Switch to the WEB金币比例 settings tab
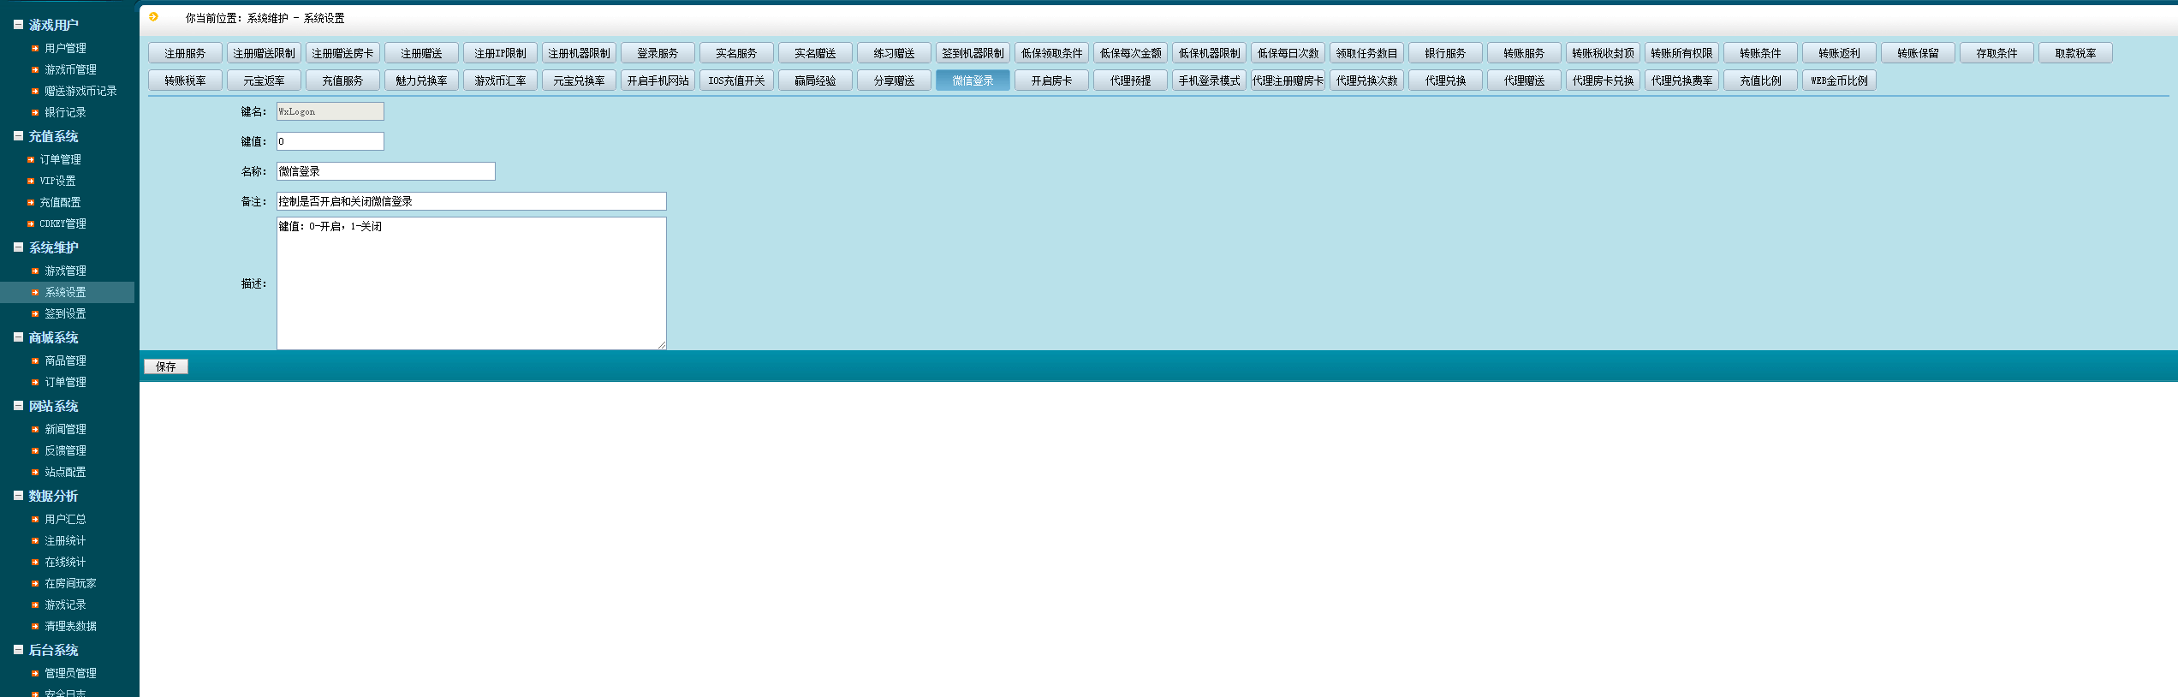This screenshot has width=2178, height=697. tap(1839, 80)
